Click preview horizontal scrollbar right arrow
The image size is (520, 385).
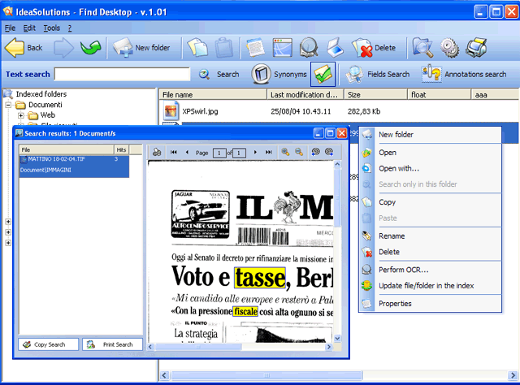[329, 347]
